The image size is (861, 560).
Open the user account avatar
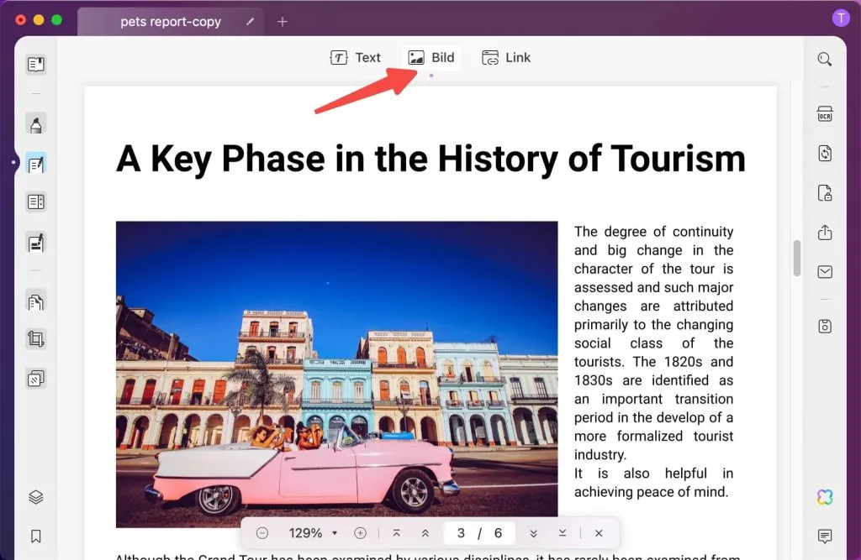[840, 18]
